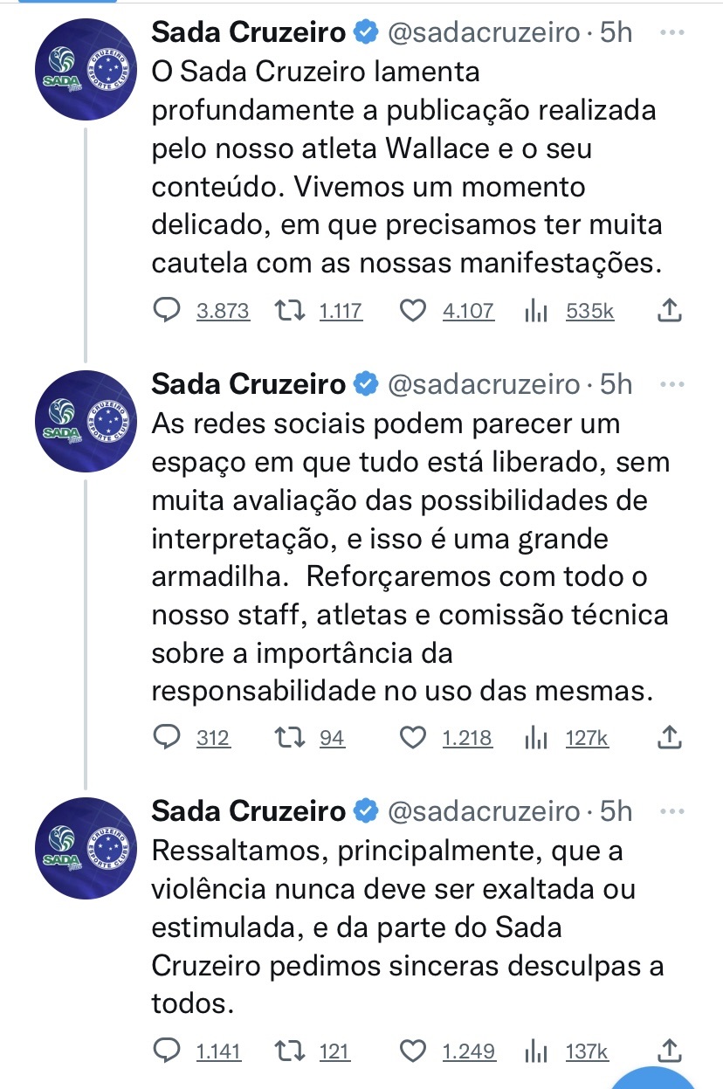This screenshot has width=723, height=1089.
Task: Reply to the tweet with 312 replies
Action: pos(166,738)
